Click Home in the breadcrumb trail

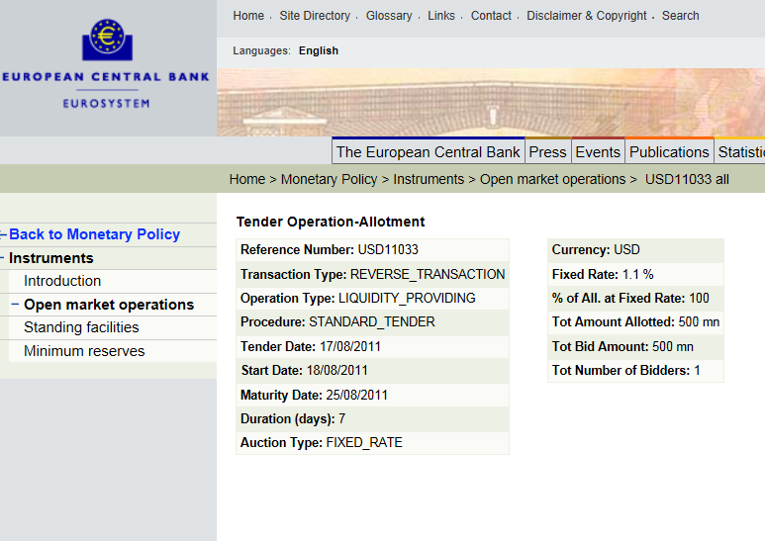pyautogui.click(x=247, y=179)
